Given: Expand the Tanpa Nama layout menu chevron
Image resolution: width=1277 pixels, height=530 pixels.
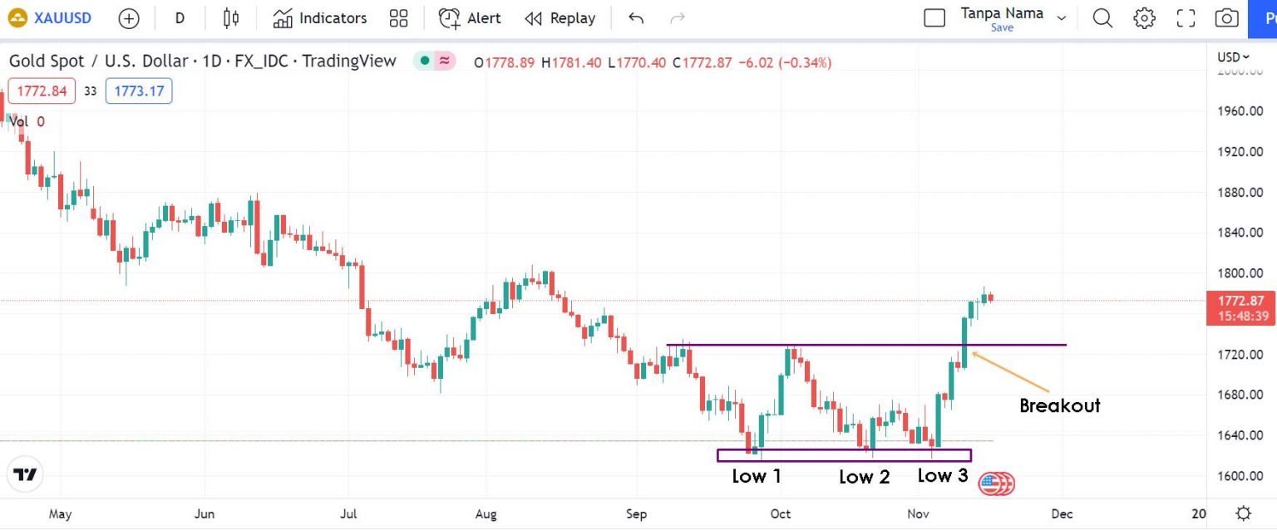Looking at the screenshot, I should 1061,17.
